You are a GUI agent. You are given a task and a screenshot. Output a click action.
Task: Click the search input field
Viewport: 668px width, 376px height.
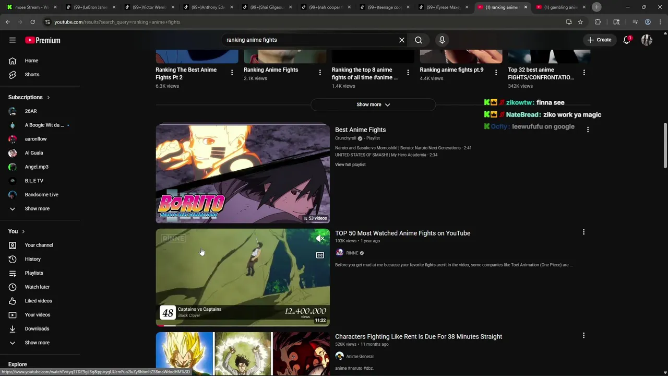click(311, 40)
